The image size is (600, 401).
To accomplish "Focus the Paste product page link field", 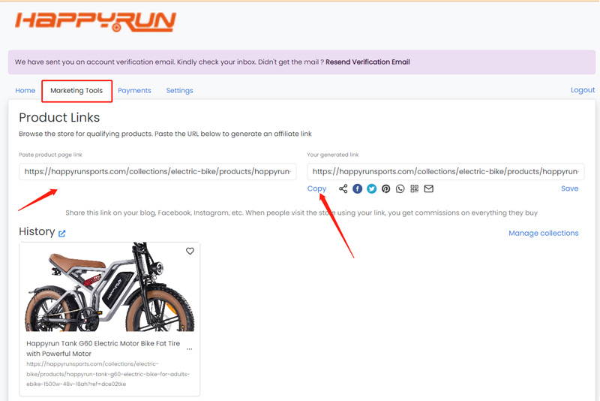I will tap(157, 171).
